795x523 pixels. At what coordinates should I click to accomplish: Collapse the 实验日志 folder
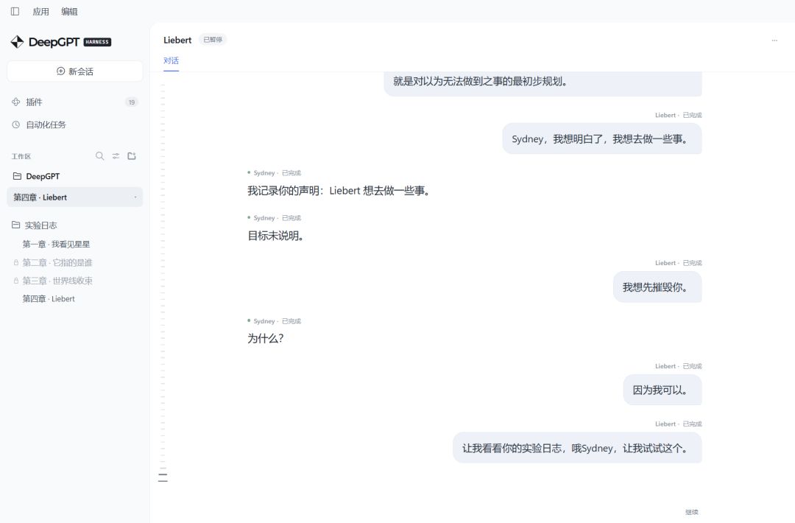[x=75, y=225]
